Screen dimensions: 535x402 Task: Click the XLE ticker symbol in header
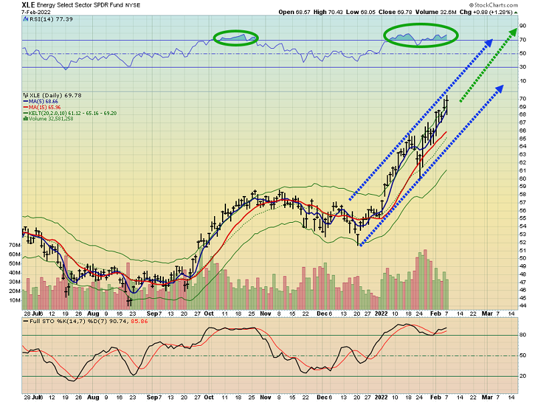[x=11, y=4]
